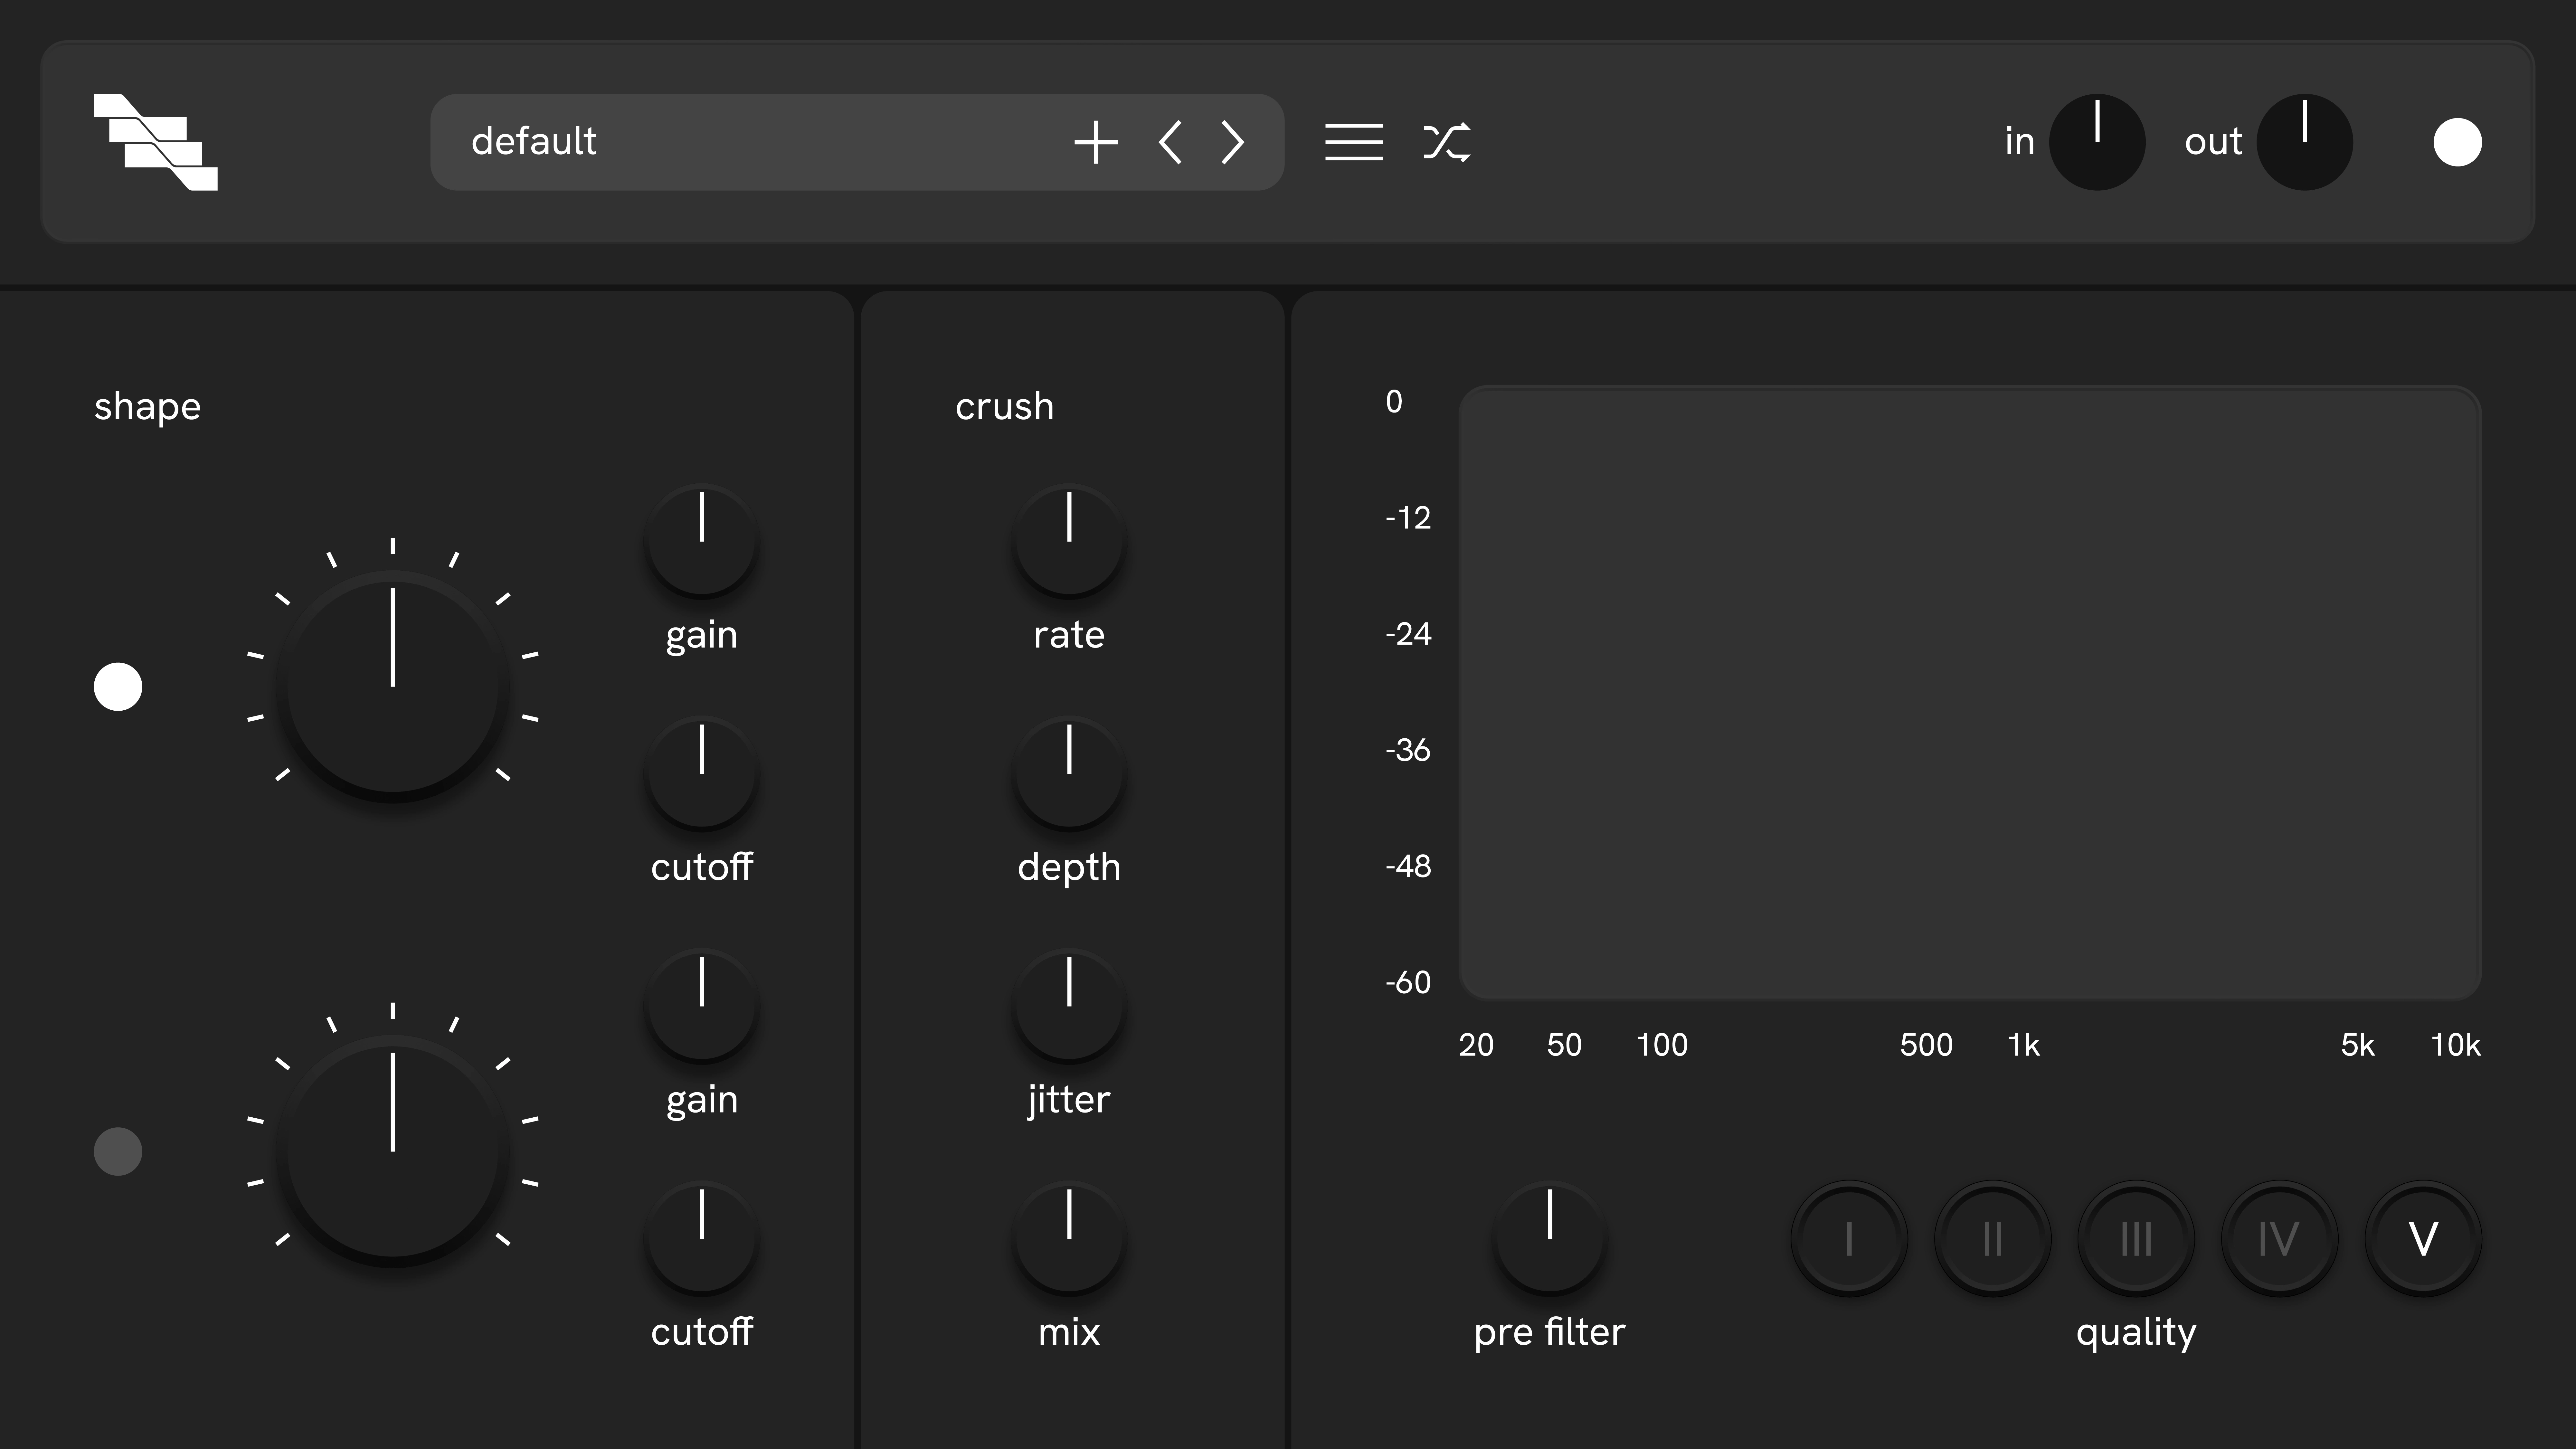Go to the next preset

[x=1233, y=142]
